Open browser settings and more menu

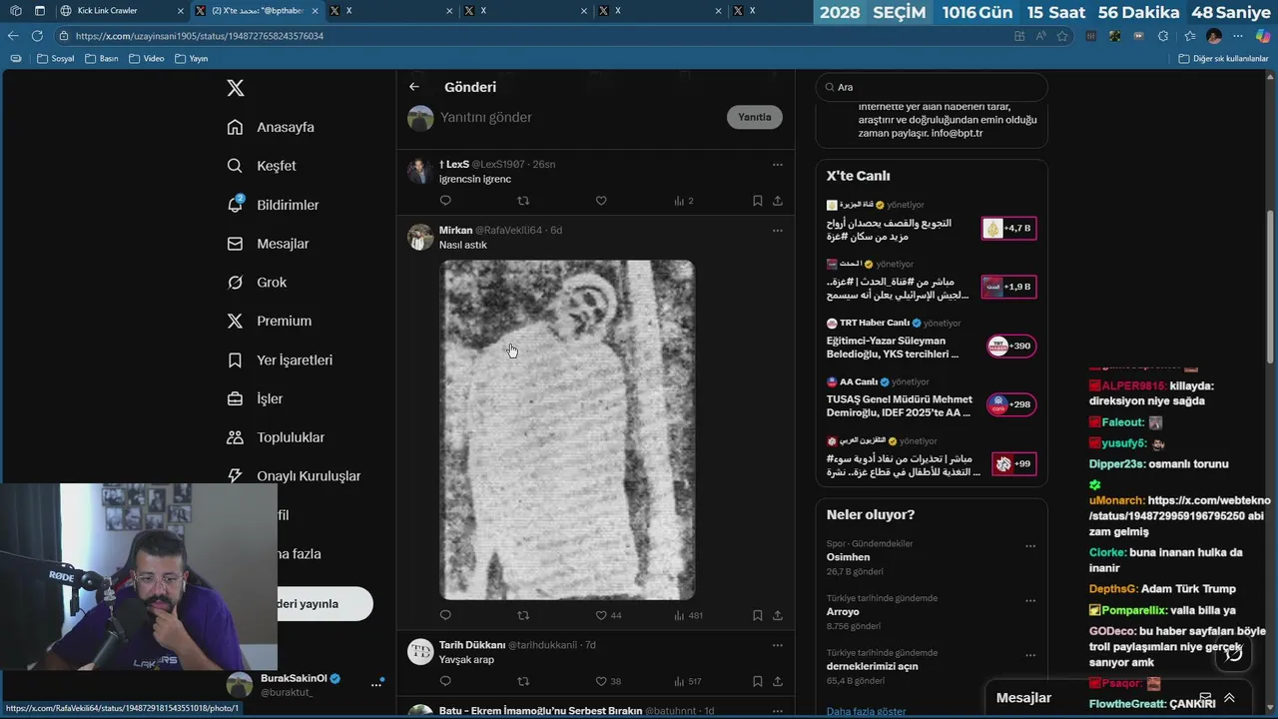coord(1238,36)
